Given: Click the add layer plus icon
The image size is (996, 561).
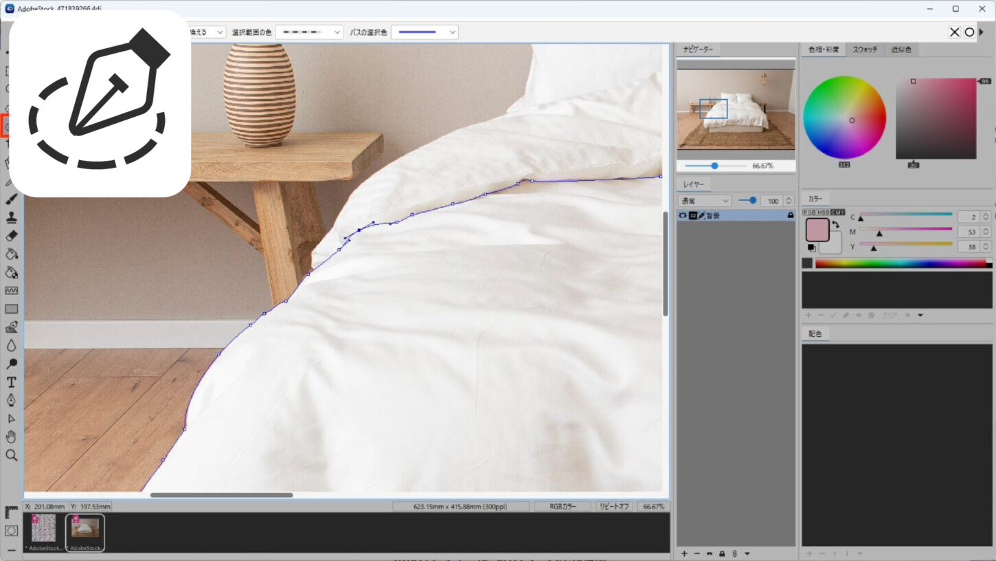Looking at the screenshot, I should pyautogui.click(x=684, y=553).
